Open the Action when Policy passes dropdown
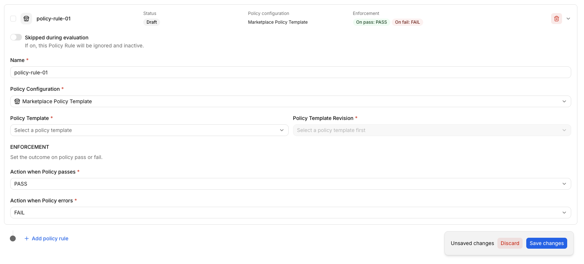Viewport: 584px width, 264px height. coord(291,184)
